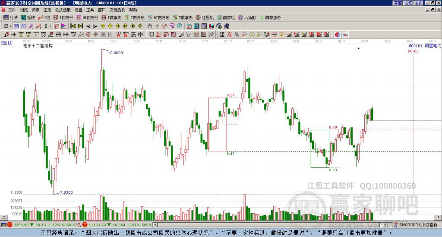The width and height of the screenshot is (442, 237).
Task: Select the 六角形 hexagon tool
Action: tap(247, 18)
